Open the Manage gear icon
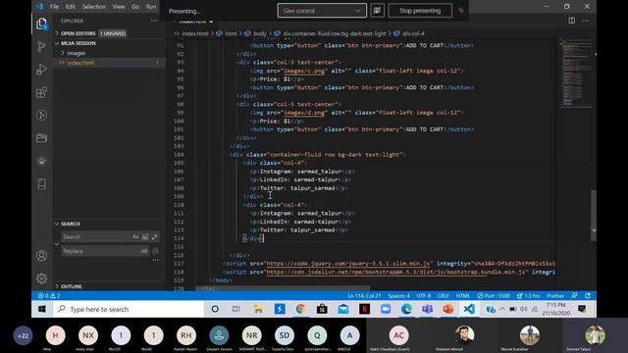This screenshot has width=628, height=353. click(41, 278)
